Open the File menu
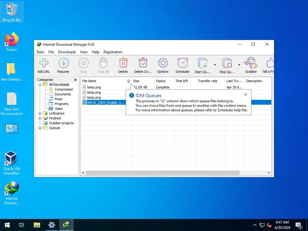 point(51,52)
